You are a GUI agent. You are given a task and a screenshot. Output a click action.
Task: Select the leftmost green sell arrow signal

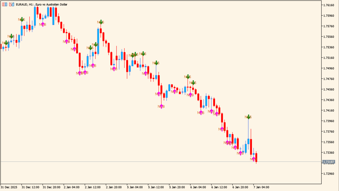pyautogui.click(x=6, y=43)
